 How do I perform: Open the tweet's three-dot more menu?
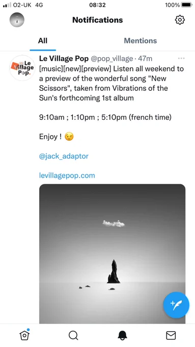[x=181, y=58]
